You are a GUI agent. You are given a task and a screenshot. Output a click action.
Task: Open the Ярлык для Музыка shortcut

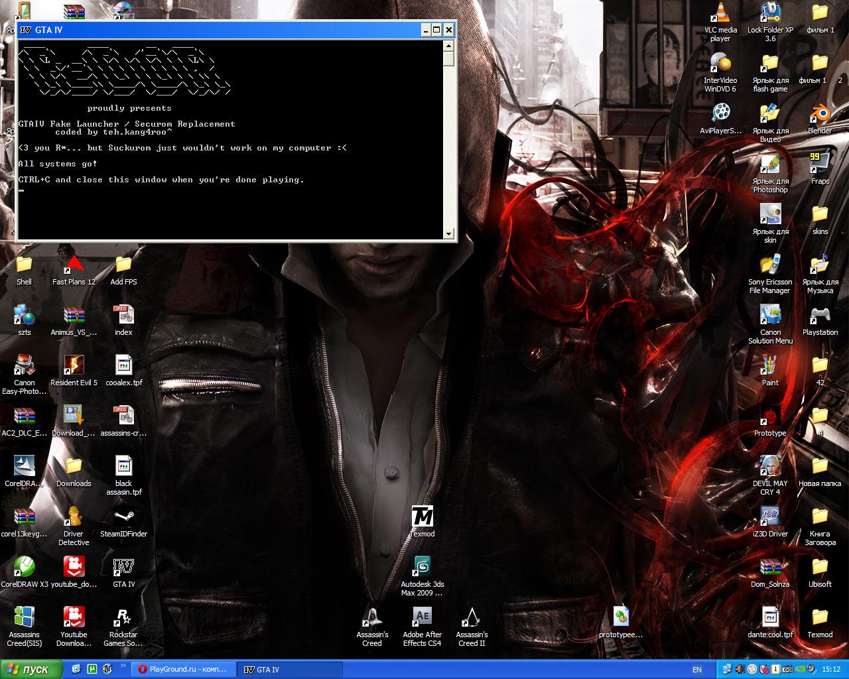(x=820, y=273)
